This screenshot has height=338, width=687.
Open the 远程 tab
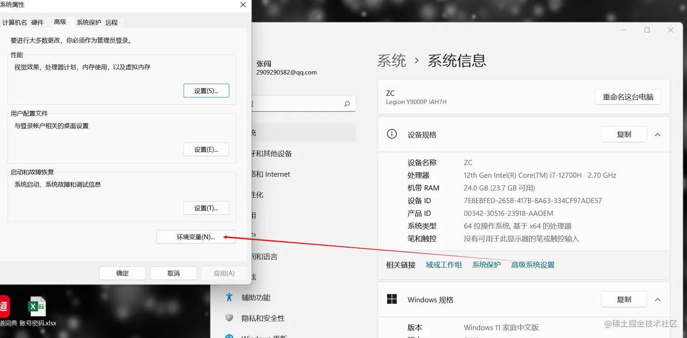tap(111, 22)
